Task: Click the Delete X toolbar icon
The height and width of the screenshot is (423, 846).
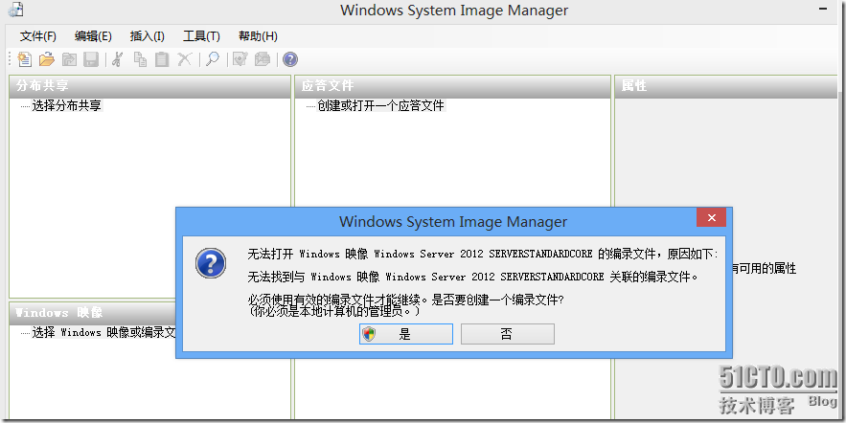Action: [x=185, y=59]
